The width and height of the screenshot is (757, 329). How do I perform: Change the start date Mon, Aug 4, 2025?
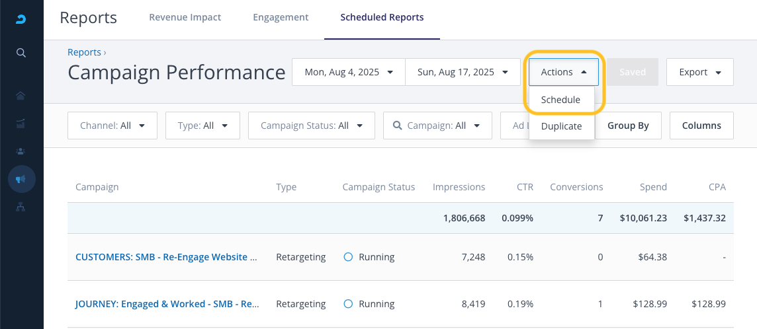tap(348, 72)
